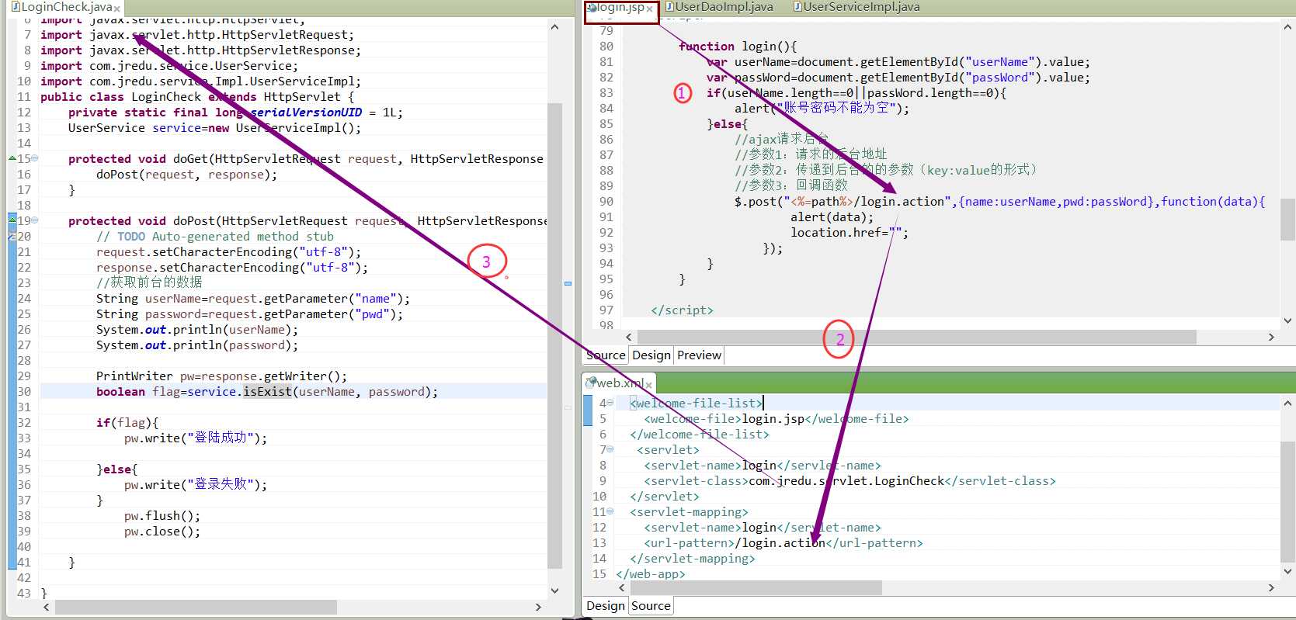This screenshot has width=1296, height=620.
Task: Collapse the doGet method at line 15
Action: point(34,158)
